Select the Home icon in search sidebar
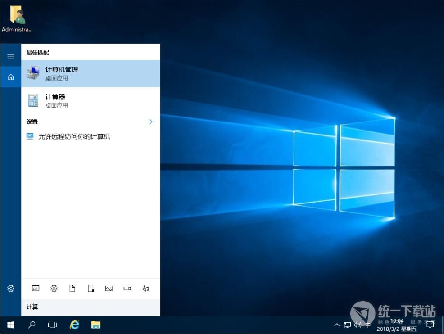The height and width of the screenshot is (334, 444). pos(11,77)
